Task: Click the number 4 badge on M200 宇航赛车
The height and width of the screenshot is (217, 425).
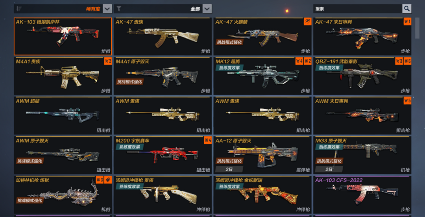Action: point(208,140)
